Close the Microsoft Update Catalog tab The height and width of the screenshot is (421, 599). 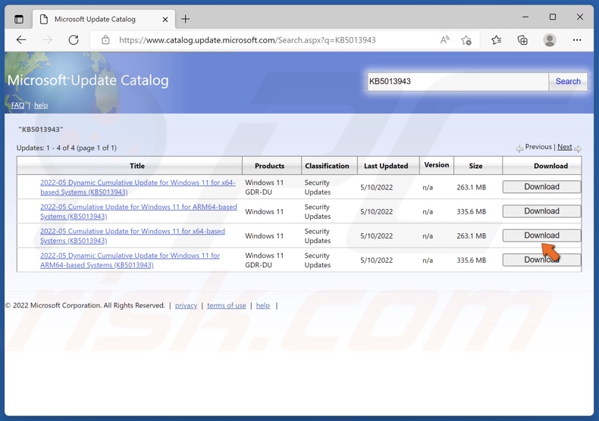[x=165, y=20]
